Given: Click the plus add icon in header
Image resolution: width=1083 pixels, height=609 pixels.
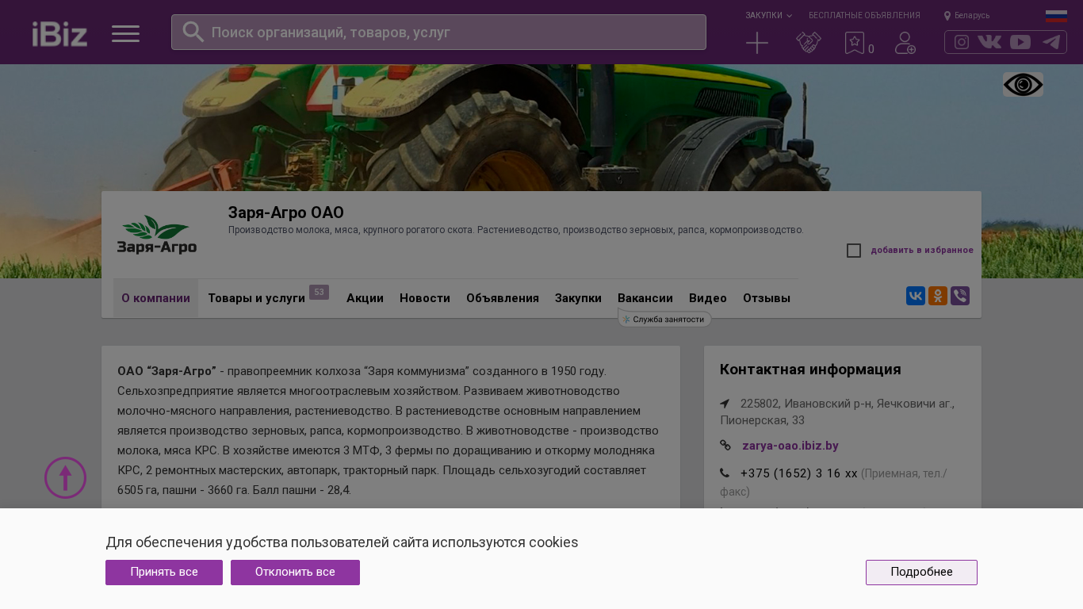Looking at the screenshot, I should (757, 43).
